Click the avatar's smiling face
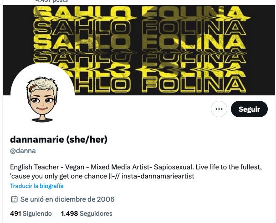 coord(42,103)
